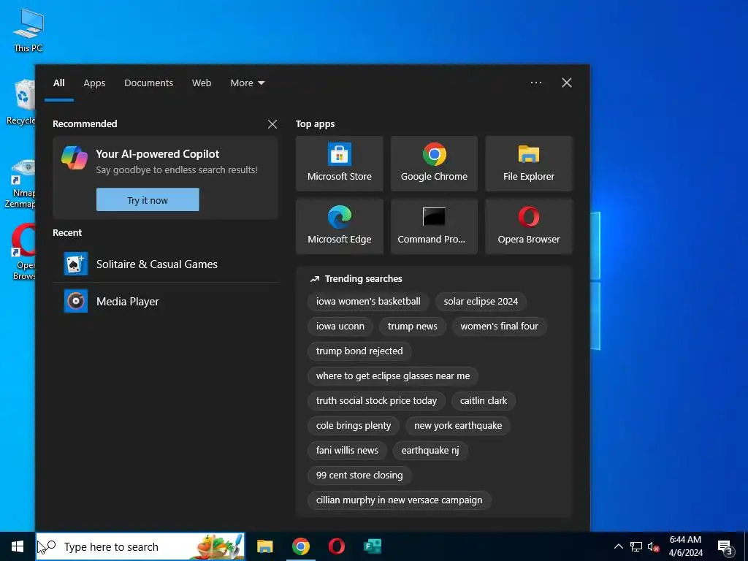Switch to the Documents tab
The height and width of the screenshot is (561, 748).
tap(148, 83)
